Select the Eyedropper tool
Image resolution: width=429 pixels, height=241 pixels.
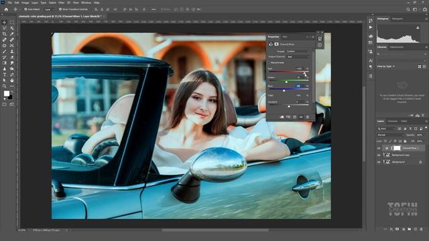pos(12,34)
